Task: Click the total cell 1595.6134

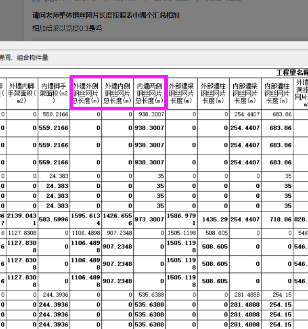Action: pos(86,220)
